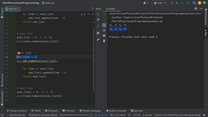The width and height of the screenshot is (208, 117).
Task: Change file encoding UTF-8
Action: [136, 115]
